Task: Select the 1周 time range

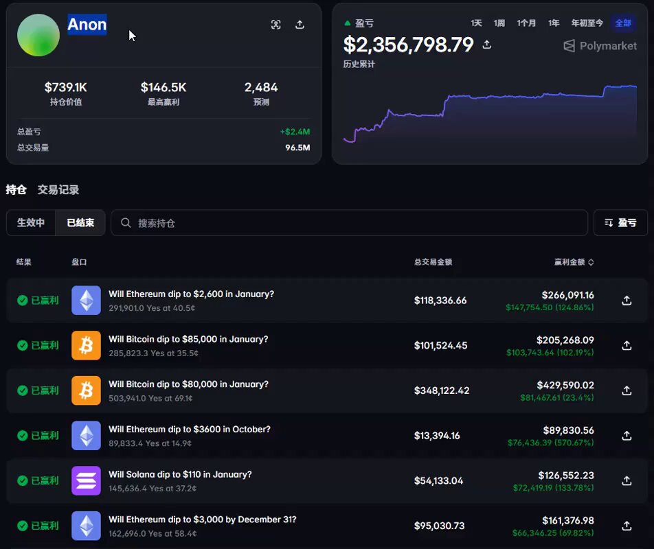Action: [x=499, y=23]
